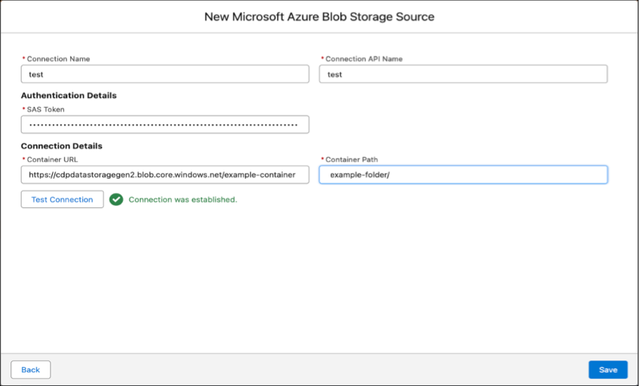This screenshot has width=639, height=386.
Task: Click the required asterisk beside Container Path
Action: (322, 160)
